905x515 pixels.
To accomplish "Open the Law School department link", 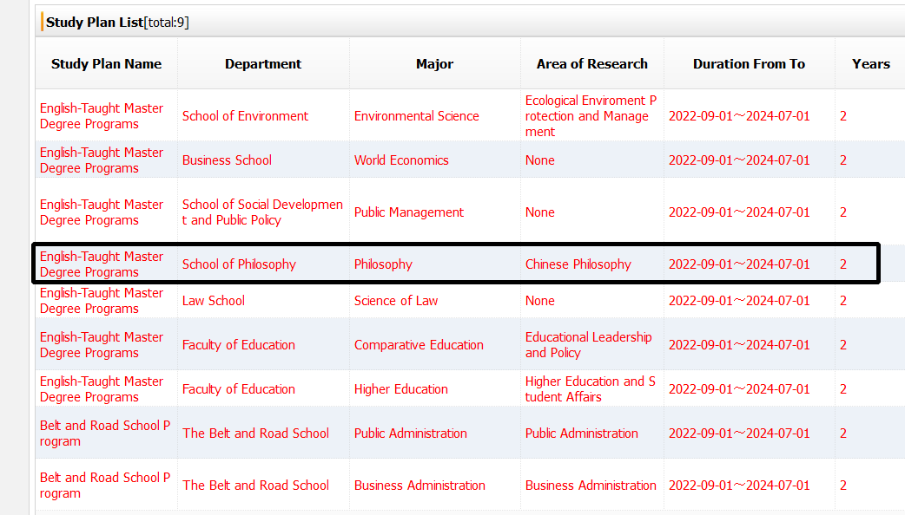I will click(x=214, y=300).
